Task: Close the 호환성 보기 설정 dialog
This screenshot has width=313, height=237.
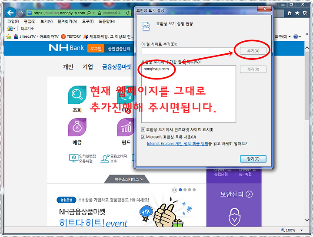Action: [265, 9]
